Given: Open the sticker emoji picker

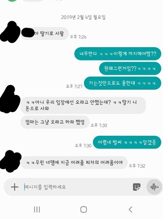Looking at the screenshot, I should [x=137, y=187].
